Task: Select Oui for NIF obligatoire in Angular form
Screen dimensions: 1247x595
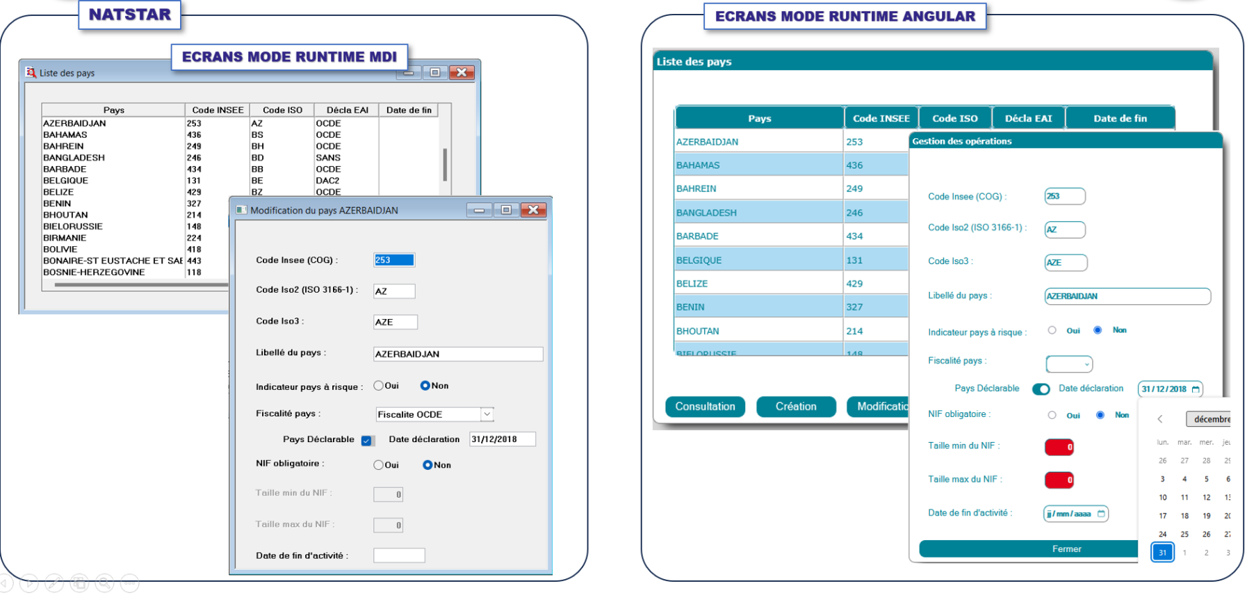Action: pos(1052,415)
